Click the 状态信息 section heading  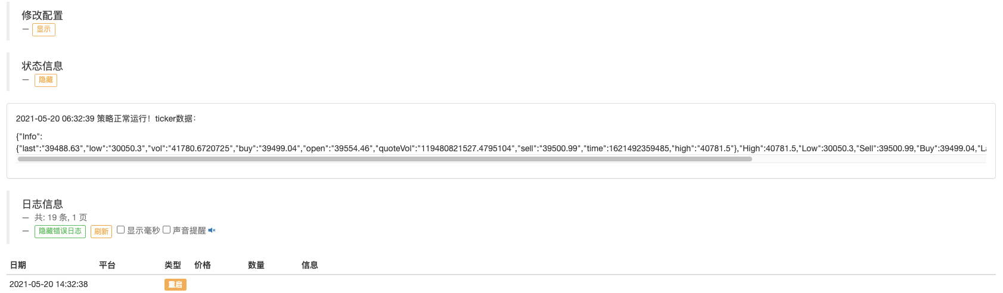pyautogui.click(x=42, y=66)
